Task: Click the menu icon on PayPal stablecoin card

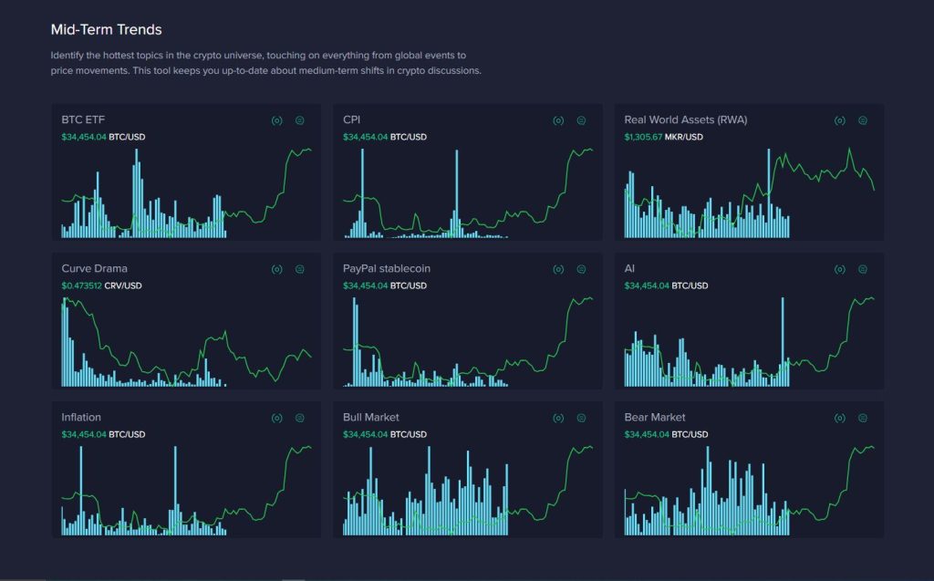Action: tap(580, 268)
